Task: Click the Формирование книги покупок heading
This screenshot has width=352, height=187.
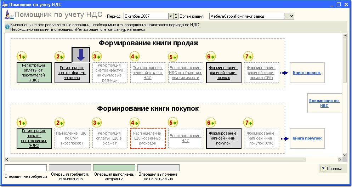Action: (148, 109)
